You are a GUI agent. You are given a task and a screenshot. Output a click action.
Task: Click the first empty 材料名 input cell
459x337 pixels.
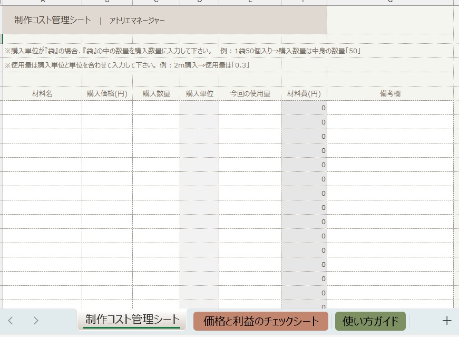tap(41, 108)
